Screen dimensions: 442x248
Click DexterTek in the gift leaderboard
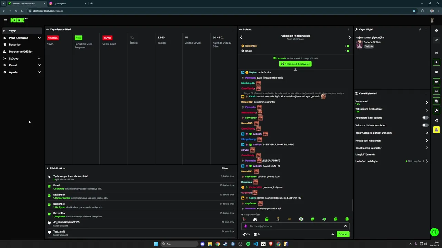point(251,46)
